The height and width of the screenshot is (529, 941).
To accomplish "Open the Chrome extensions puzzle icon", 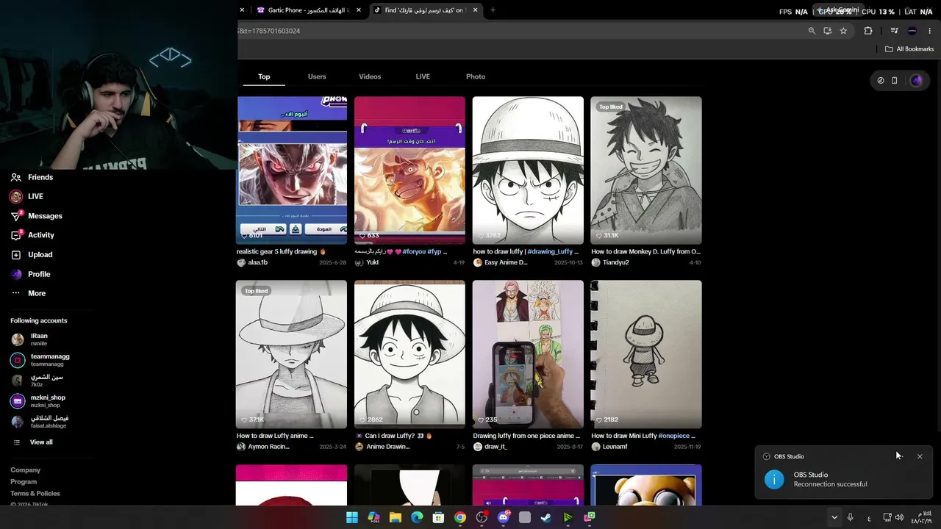I will tap(868, 31).
